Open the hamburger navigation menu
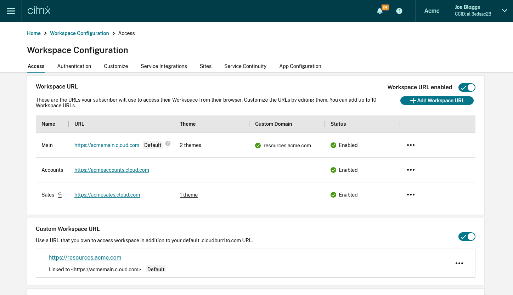This screenshot has height=295, width=513. (11, 11)
